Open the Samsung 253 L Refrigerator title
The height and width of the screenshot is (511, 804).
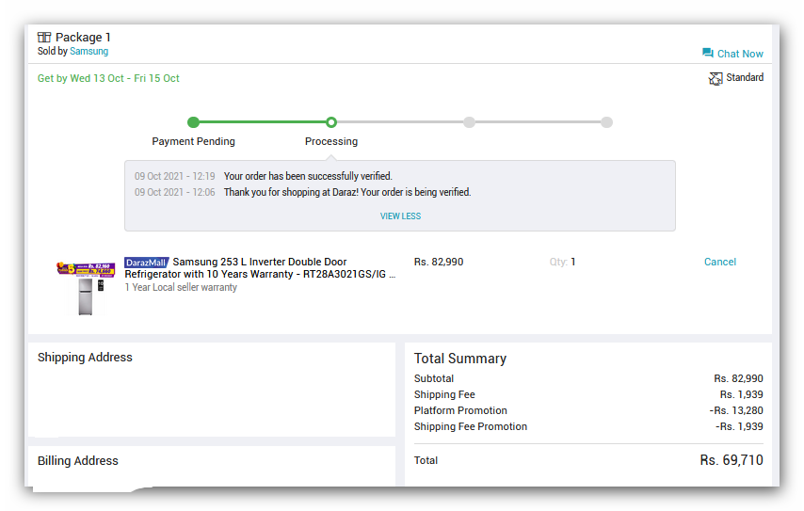click(260, 268)
